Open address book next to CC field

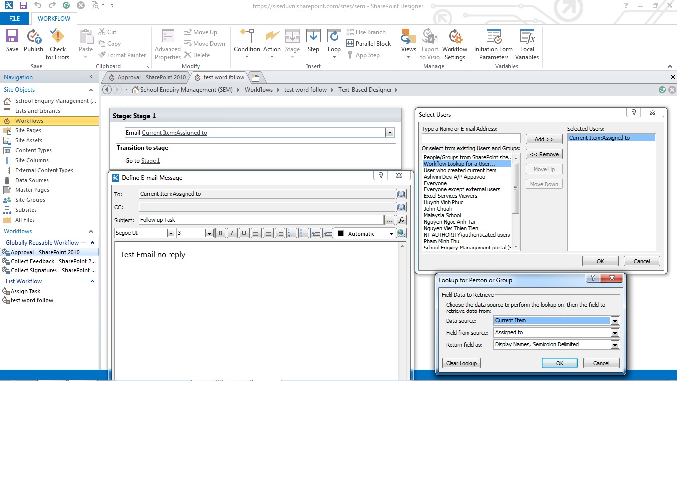pyautogui.click(x=401, y=207)
